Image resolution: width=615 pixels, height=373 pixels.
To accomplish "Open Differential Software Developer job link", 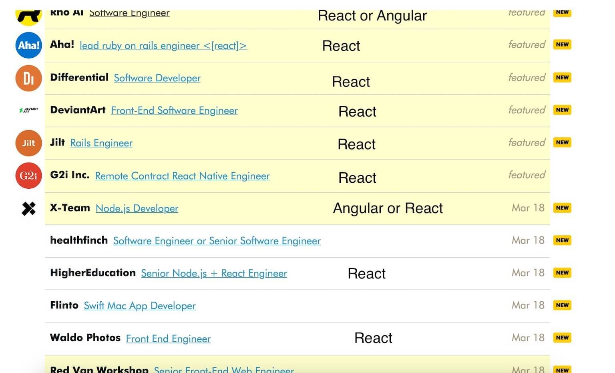I will [157, 78].
